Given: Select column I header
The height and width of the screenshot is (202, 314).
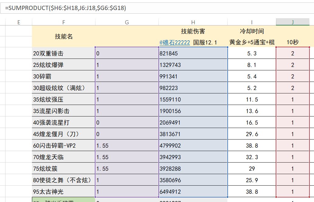Looking at the screenshot, I should pos(252,22).
